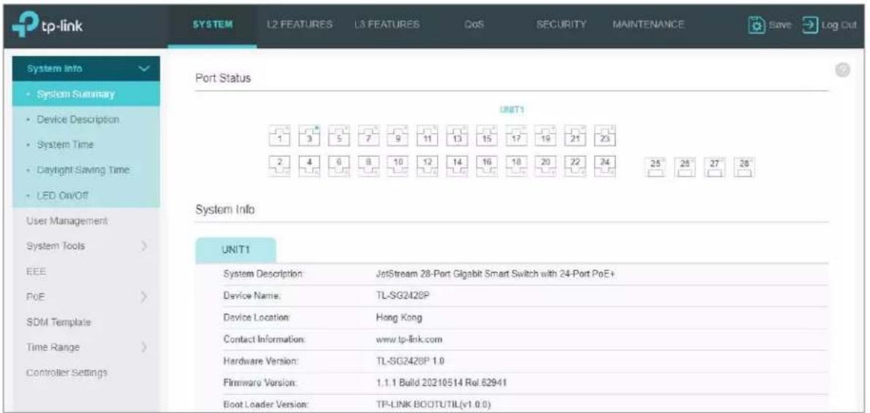Click the TL-SG2428P device name value
870x413 pixels.
click(x=403, y=297)
